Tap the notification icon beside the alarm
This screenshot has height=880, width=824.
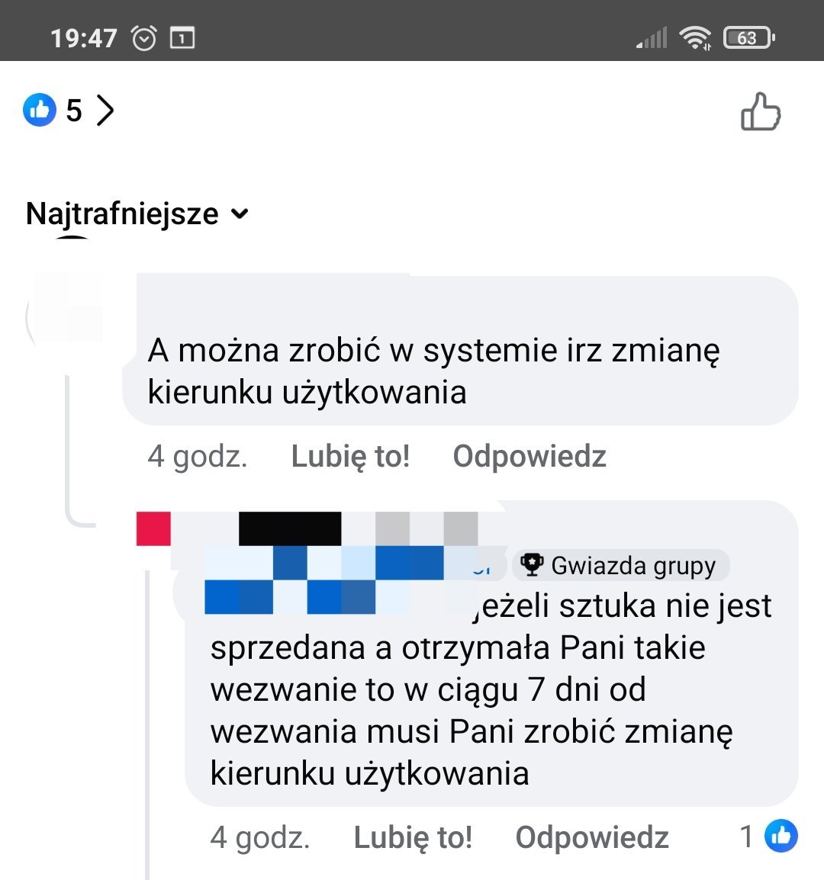(182, 38)
